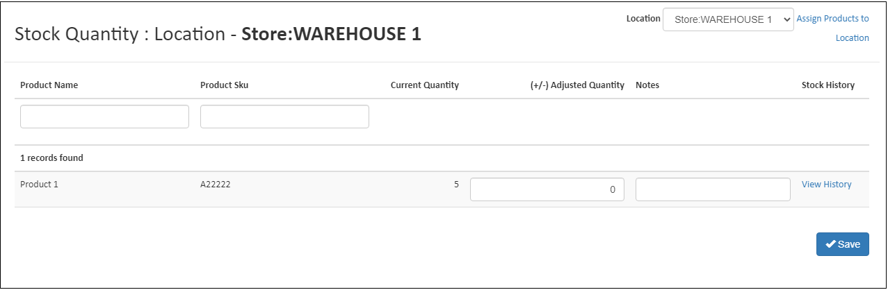Click the Product Name column header
Viewport: 888px width, 290px height.
click(49, 85)
